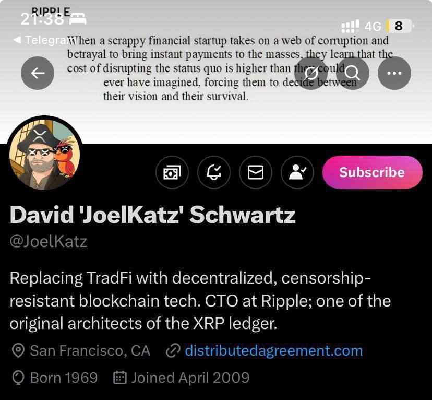Viewport: 432px width, 400px height.
Task: Tap the tip money icon
Action: [x=172, y=172]
